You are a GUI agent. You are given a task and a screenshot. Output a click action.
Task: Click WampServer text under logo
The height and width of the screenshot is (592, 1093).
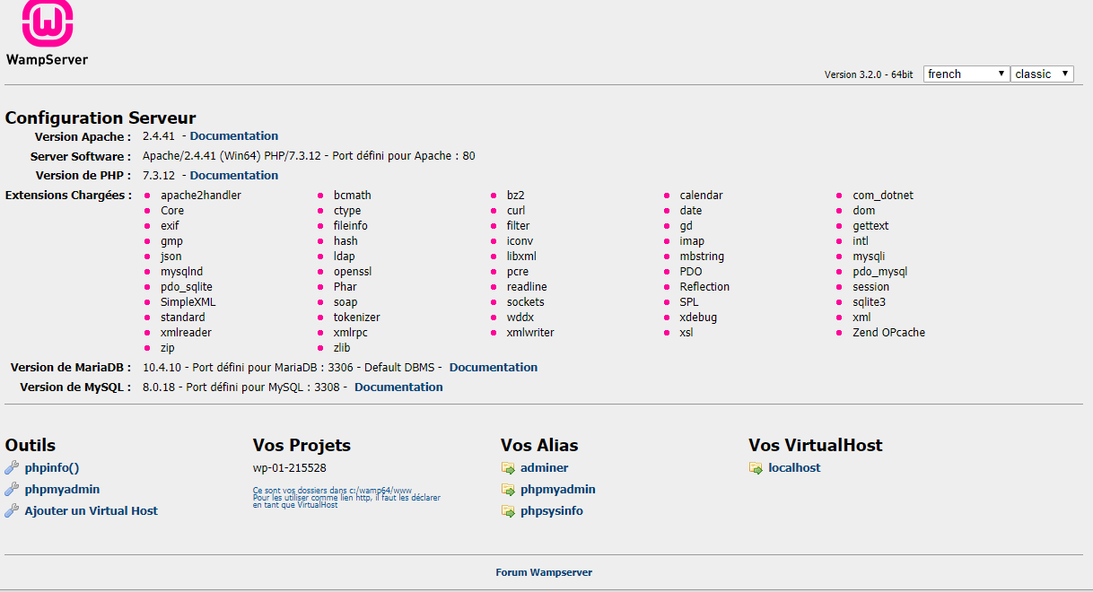(x=47, y=59)
